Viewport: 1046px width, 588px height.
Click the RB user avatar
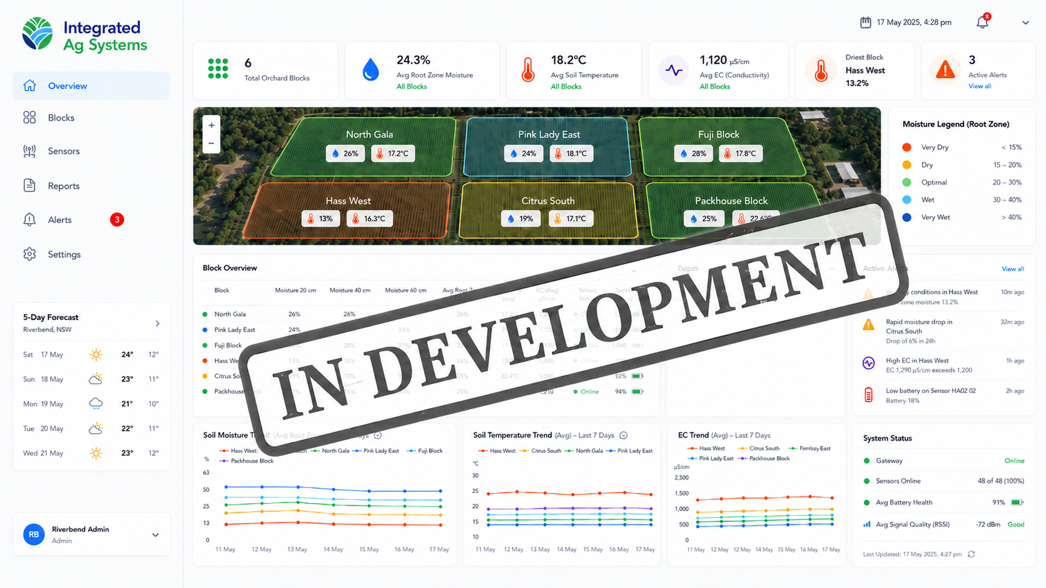pyautogui.click(x=34, y=534)
